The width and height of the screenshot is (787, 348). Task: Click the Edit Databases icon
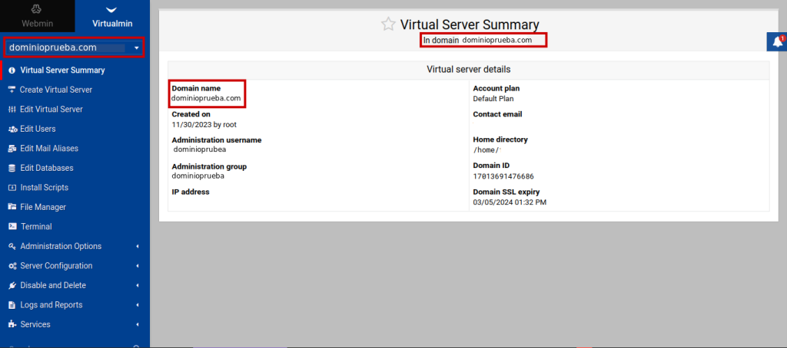click(12, 168)
